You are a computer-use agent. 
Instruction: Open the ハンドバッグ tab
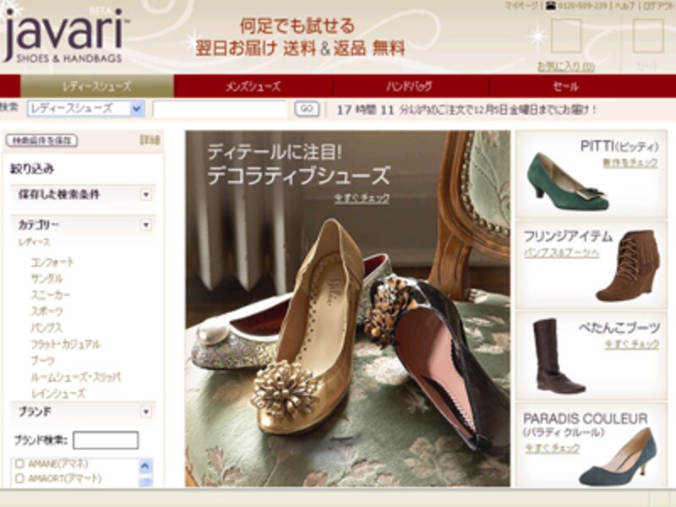point(409,86)
